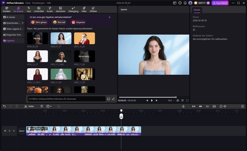Select the 2025_11_27 thumbnail
The height and width of the screenshot is (151, 247).
click(x=37, y=56)
